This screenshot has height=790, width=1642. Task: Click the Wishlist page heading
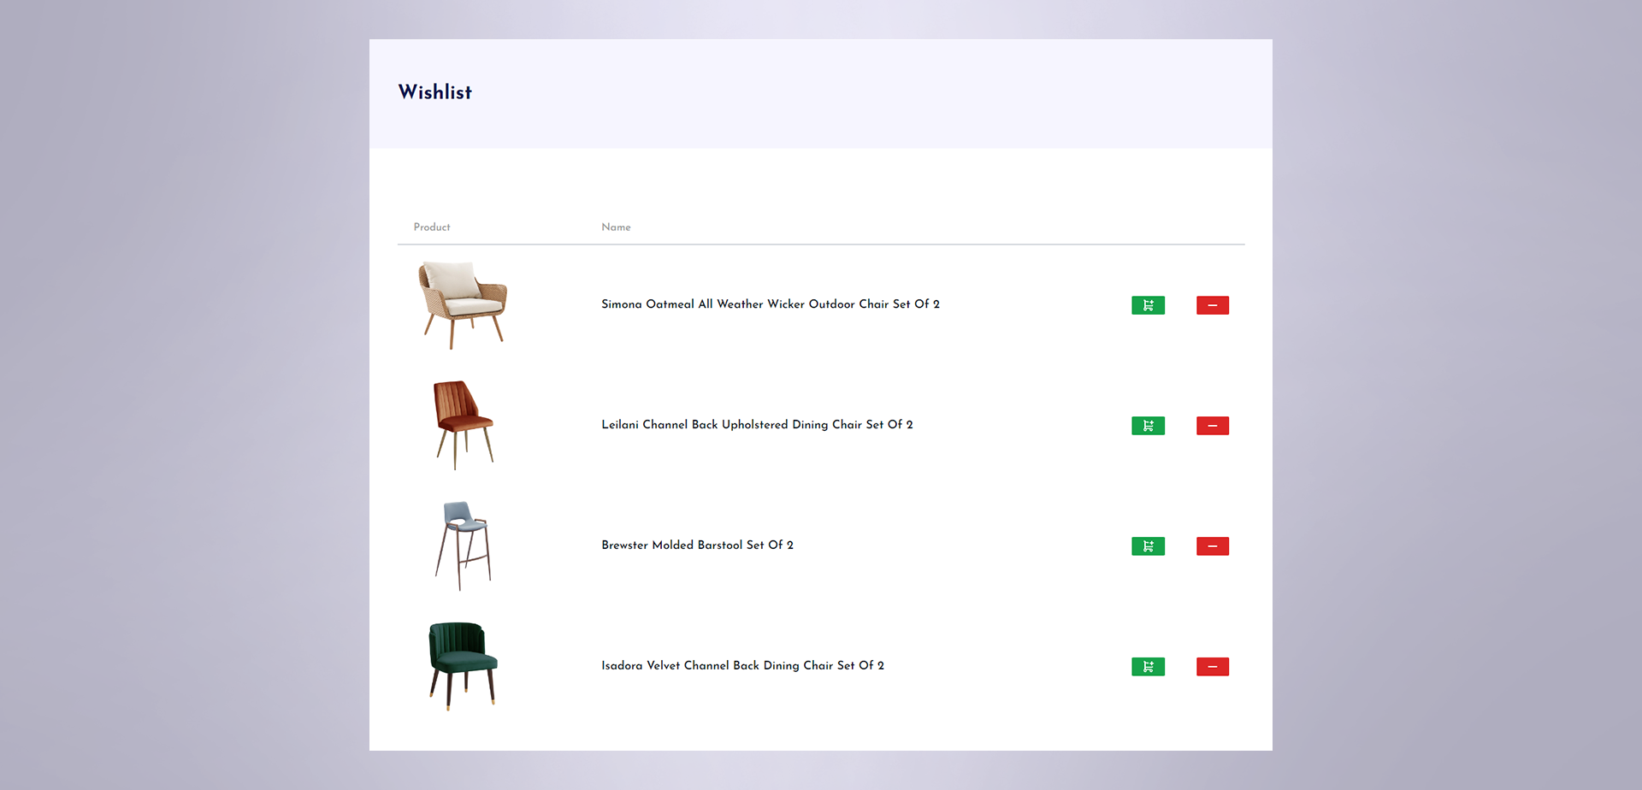(x=435, y=92)
